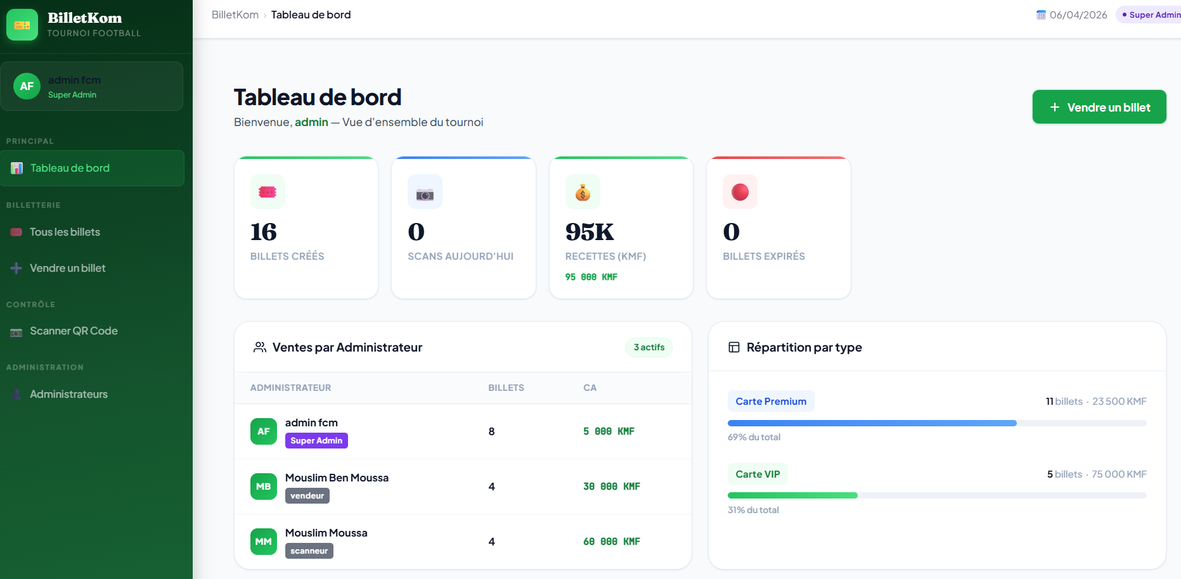Click the ADMINISTRATEUR column header
This screenshot has height=579, width=1181.
point(290,388)
